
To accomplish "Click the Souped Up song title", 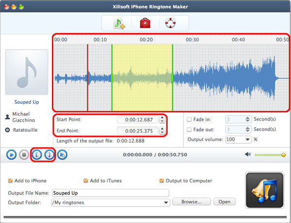I will click(27, 102).
